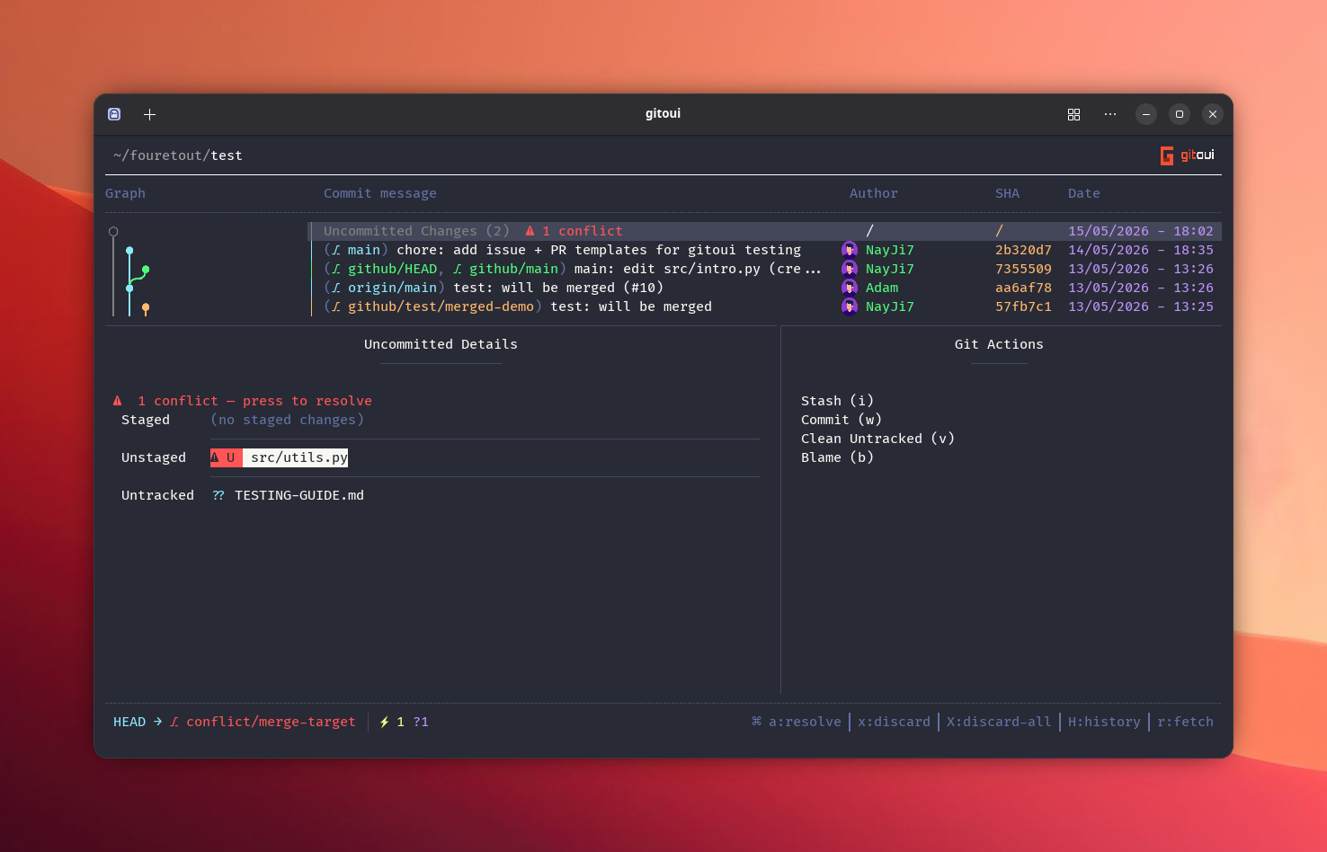Click the red conflict U badge on src/utils.py
This screenshot has height=852, width=1327.
click(227, 457)
